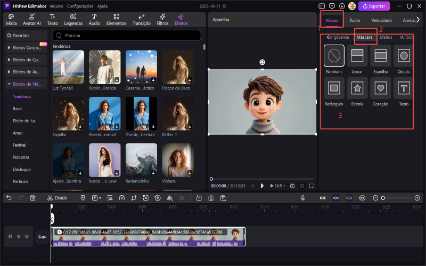Open the Filtros panel
Viewport: 426px width, 266px height.
(x=162, y=20)
